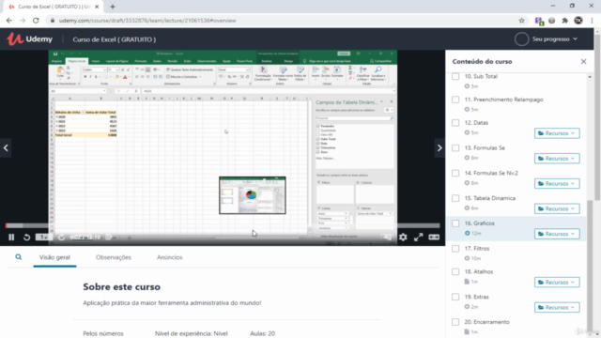601x338 pixels.
Task: Open the browser extensions puzzle icon
Action: (565, 21)
